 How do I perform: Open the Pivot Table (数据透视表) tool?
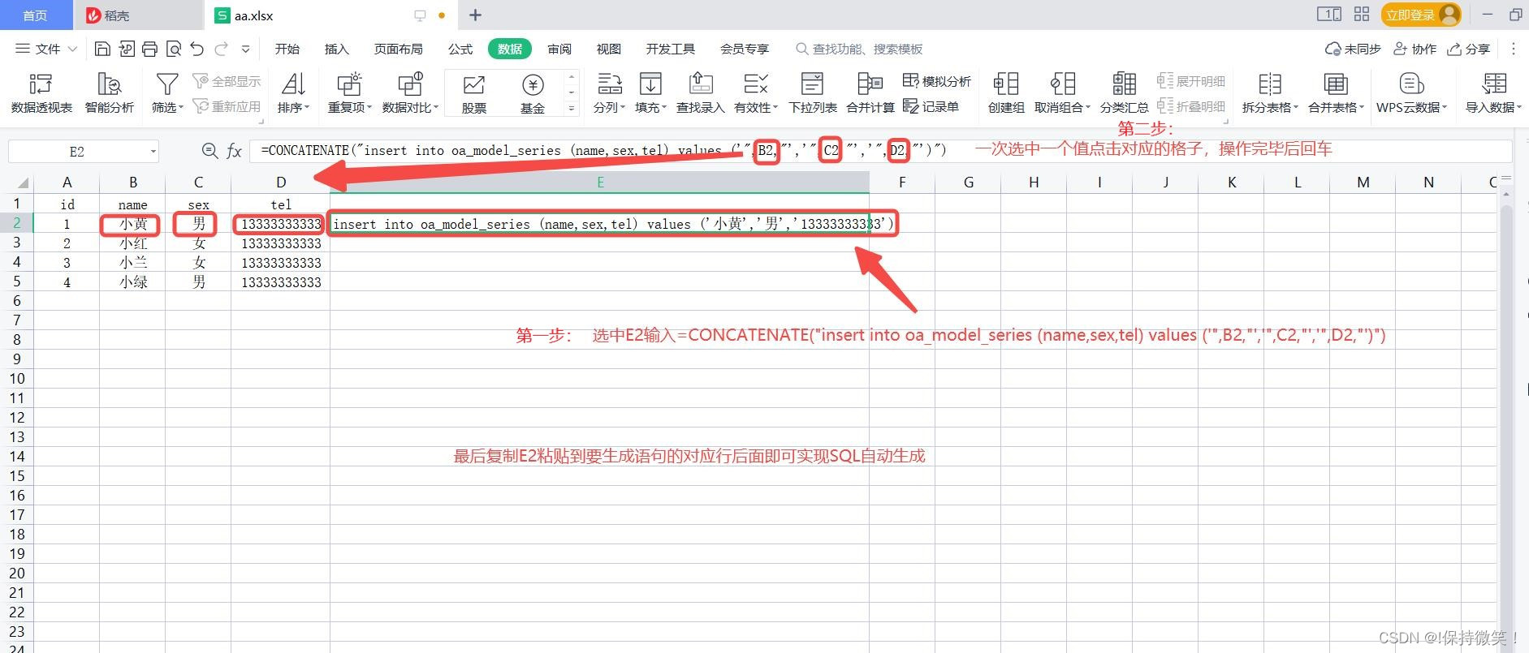[x=41, y=92]
